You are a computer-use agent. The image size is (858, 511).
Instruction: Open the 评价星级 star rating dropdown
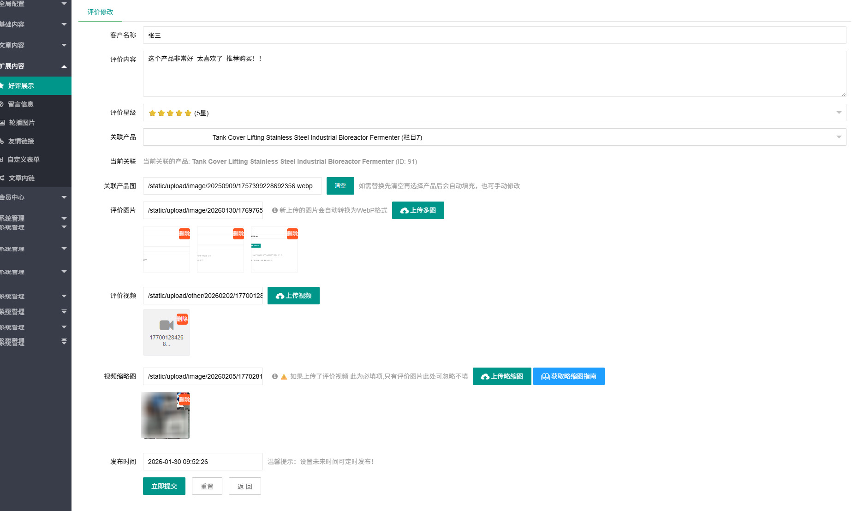pos(494,113)
